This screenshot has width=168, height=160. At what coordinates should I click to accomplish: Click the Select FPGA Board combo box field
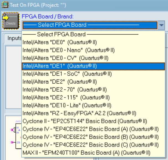tap(90, 25)
